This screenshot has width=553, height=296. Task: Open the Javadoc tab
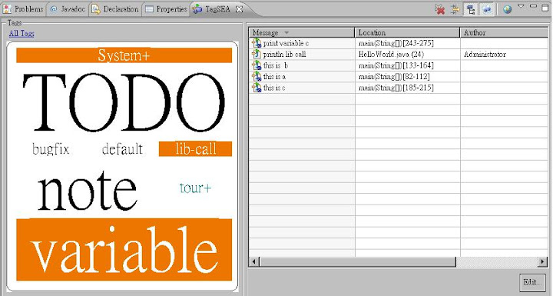[68, 9]
